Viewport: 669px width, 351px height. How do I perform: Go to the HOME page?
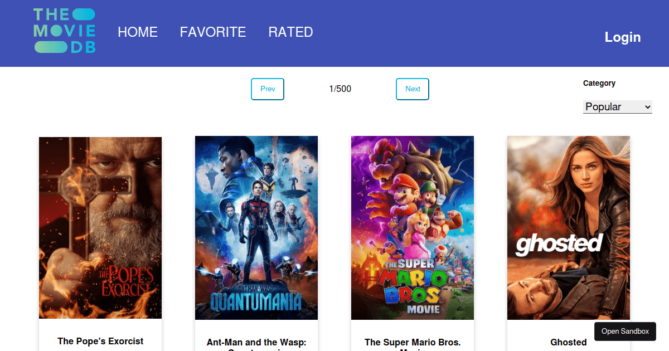tap(138, 32)
